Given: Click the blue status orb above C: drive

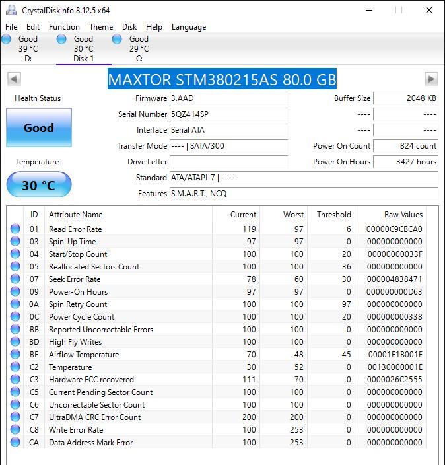Looking at the screenshot, I should (117, 39).
